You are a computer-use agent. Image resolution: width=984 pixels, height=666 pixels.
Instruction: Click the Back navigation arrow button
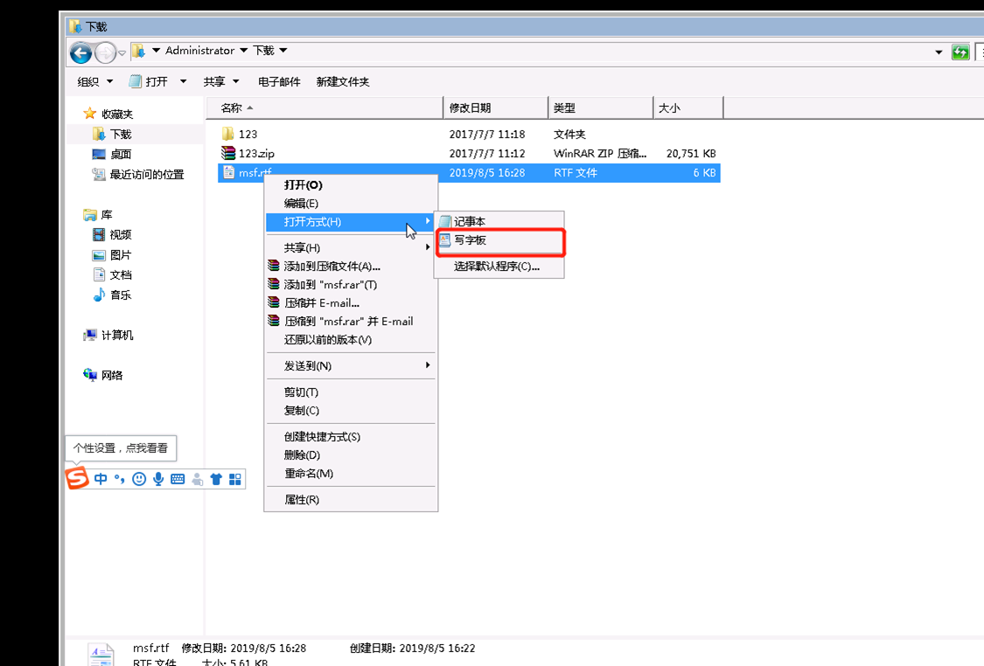(81, 53)
